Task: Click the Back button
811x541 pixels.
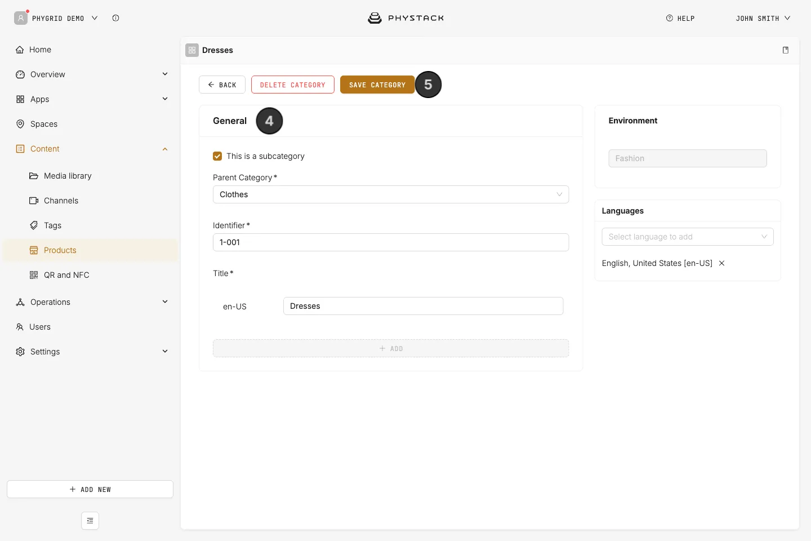Action: pos(222,85)
